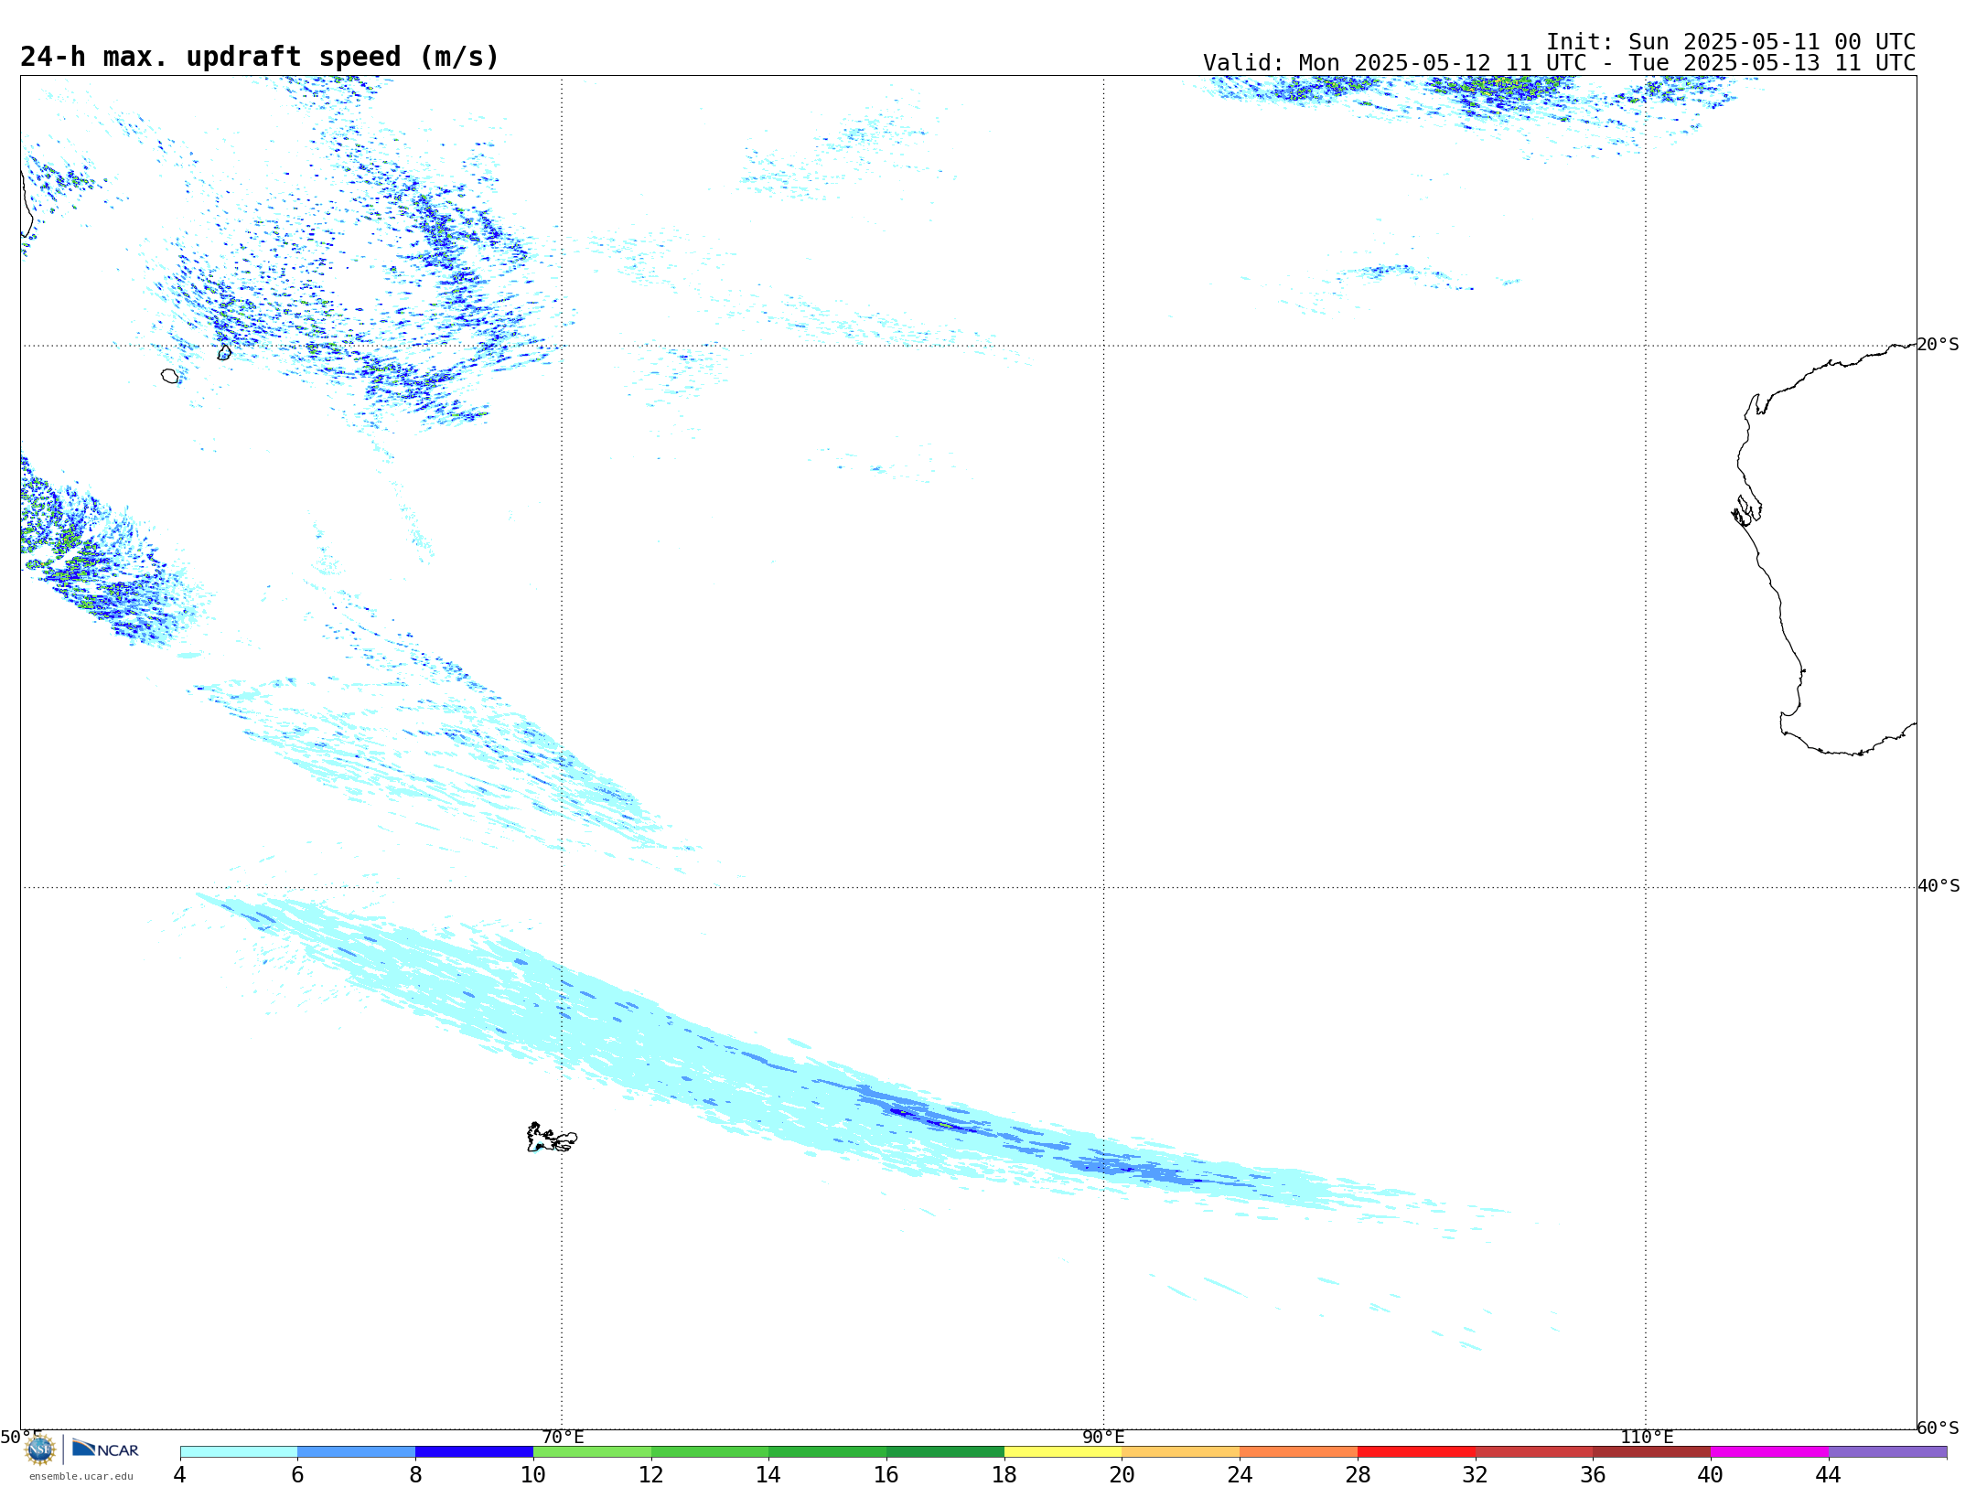Click the darkest green 16–18 m/s swatch
Screen dimensions: 1976x1487
[945, 1452]
